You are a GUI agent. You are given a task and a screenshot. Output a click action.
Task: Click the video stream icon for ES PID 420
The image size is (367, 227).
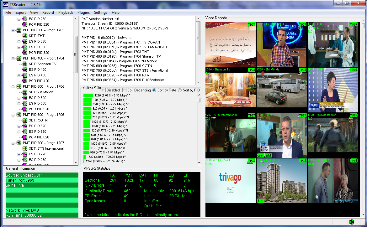point(25,70)
